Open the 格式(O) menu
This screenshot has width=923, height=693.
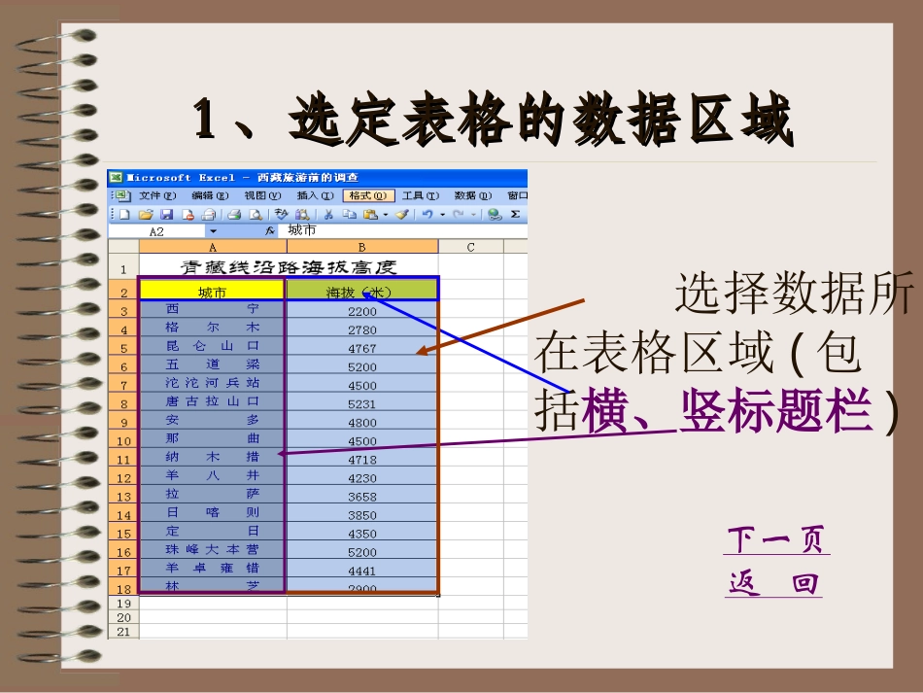click(368, 195)
